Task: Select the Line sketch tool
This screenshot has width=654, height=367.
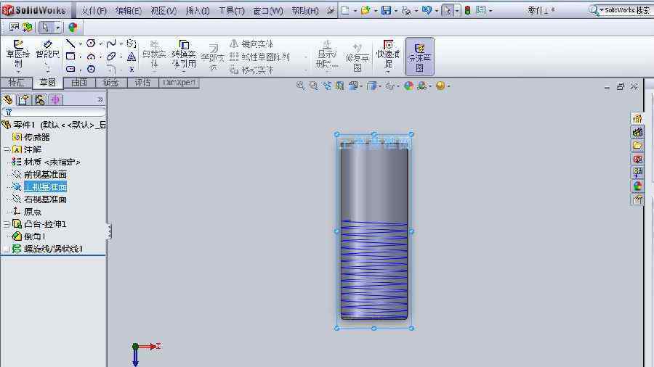Action: 70,44
